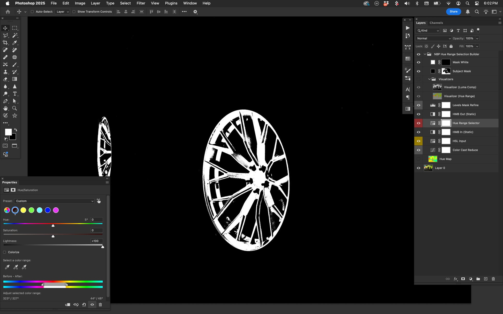Open options bar settings gear
This screenshot has height=314, width=503.
[195, 12]
